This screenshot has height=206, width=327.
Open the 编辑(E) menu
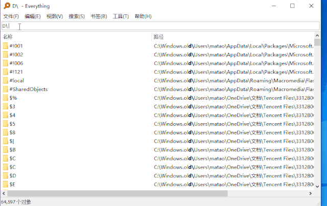33,16
